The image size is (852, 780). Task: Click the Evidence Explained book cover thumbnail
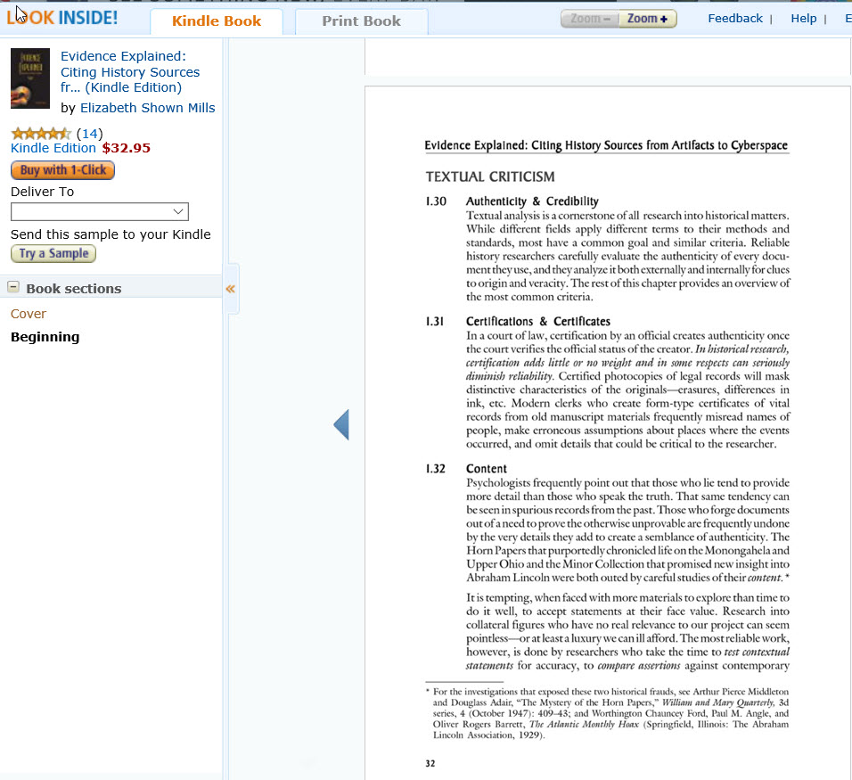30,78
